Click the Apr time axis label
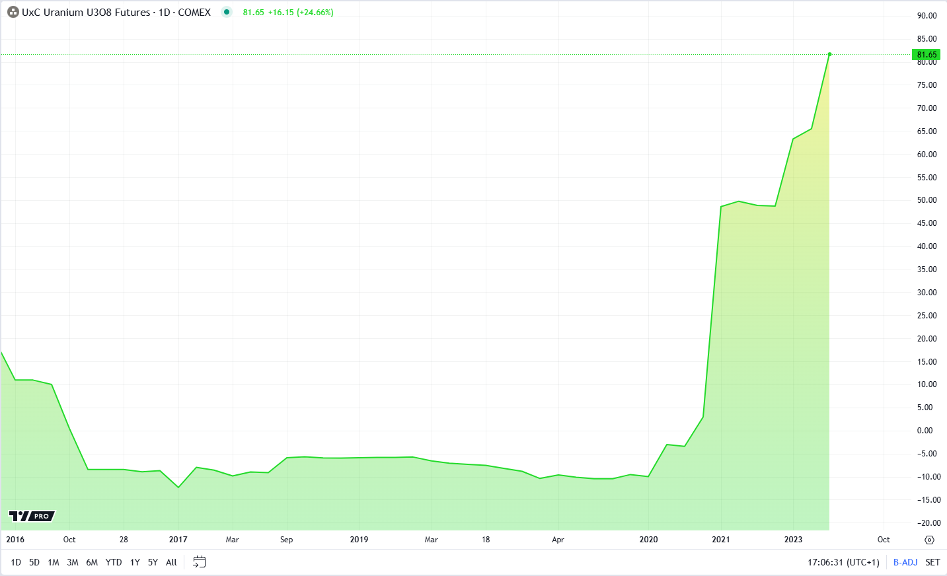947x576 pixels. click(x=558, y=540)
